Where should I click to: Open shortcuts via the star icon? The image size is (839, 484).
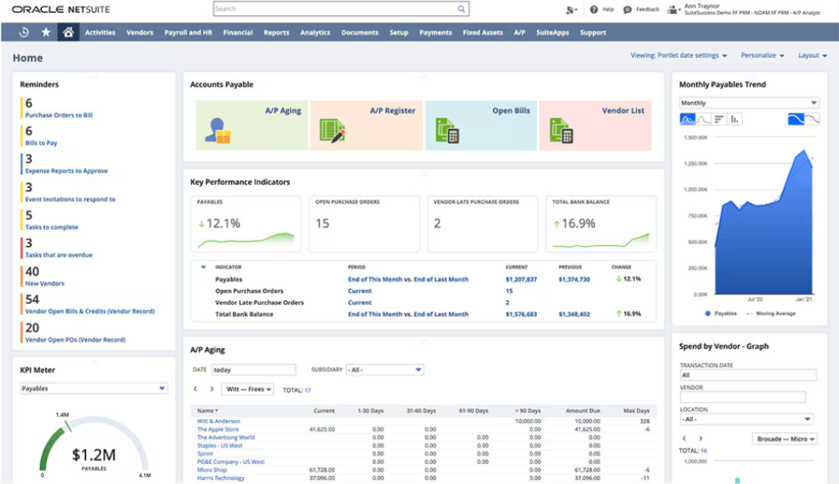(44, 32)
